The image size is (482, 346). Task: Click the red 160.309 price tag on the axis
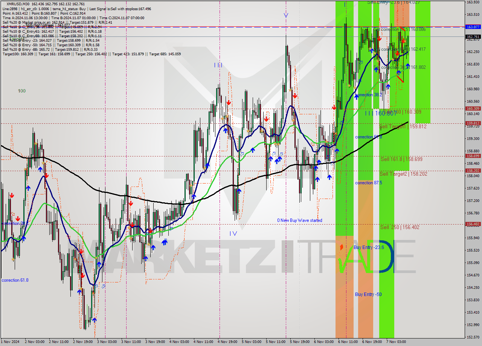tap(473, 108)
